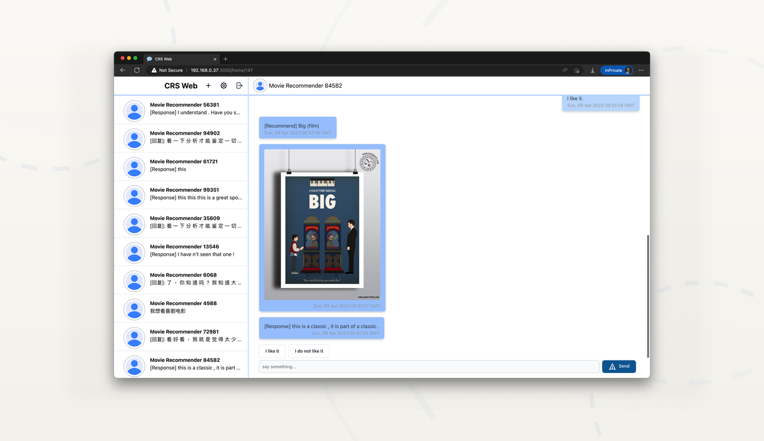Click the avatar in the chat header

coord(260,86)
